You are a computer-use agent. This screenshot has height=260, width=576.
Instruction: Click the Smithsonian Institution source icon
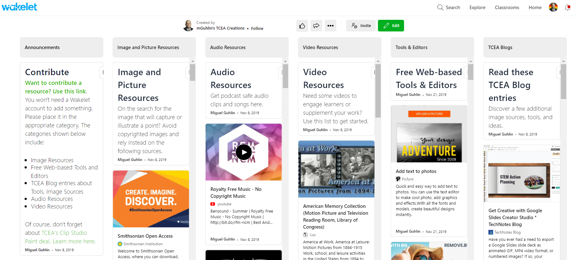point(120,244)
